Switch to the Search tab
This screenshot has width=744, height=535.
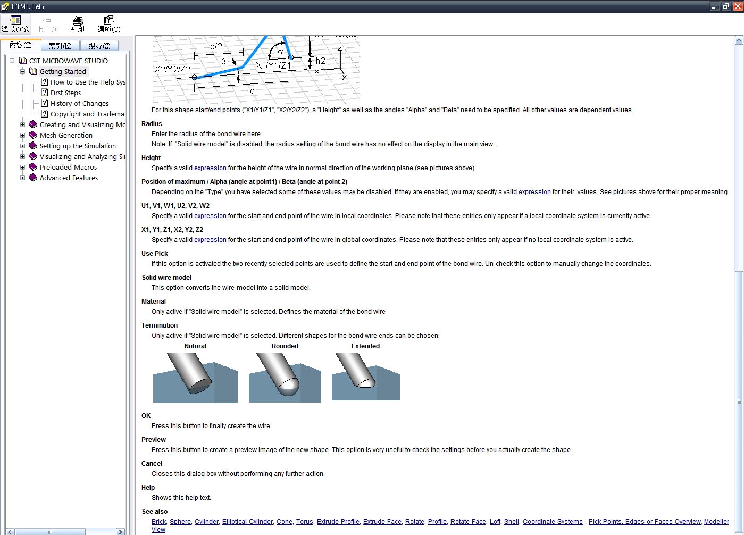coord(99,46)
